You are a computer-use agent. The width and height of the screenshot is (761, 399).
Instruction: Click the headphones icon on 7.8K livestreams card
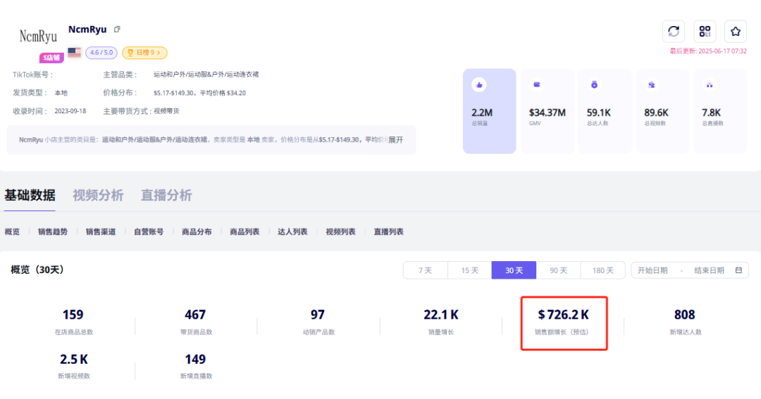pyautogui.click(x=709, y=84)
